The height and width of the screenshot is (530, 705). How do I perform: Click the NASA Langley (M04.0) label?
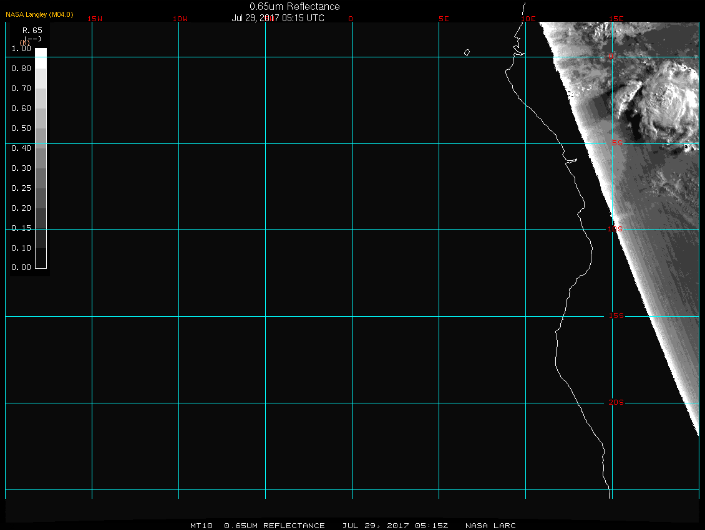tap(39, 14)
